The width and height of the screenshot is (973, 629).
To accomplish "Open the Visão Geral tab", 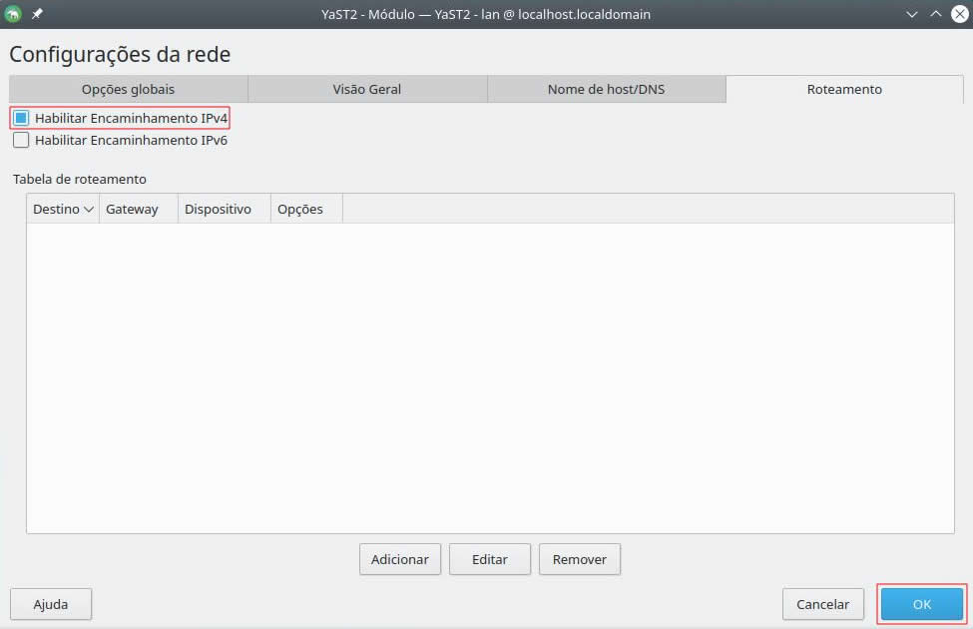I will coord(366,89).
